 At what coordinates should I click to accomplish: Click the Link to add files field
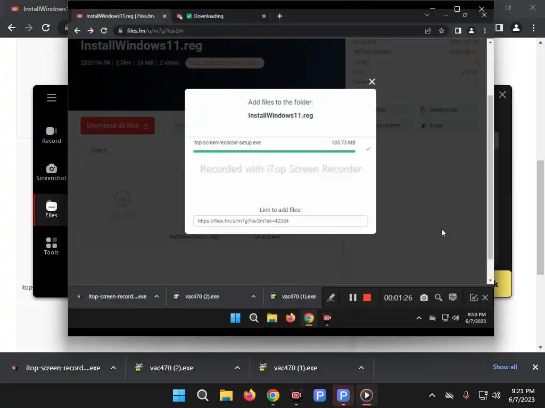[x=280, y=221]
